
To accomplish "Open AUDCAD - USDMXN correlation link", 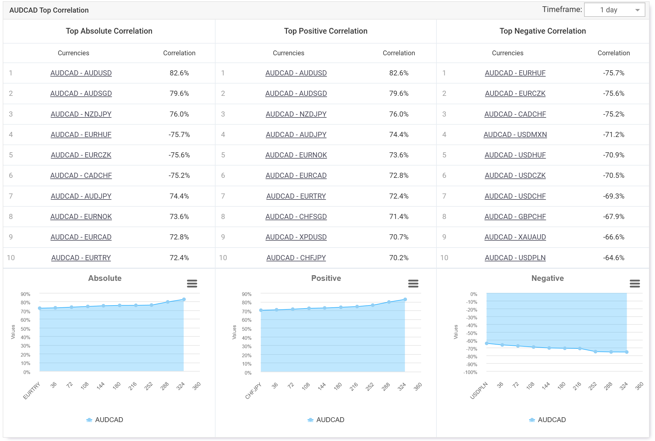I will [x=515, y=135].
